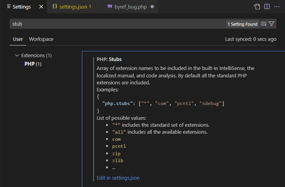The height and width of the screenshot is (187, 285).
Task: Click the curly braces icon on settings.json tab
Action: point(55,7)
